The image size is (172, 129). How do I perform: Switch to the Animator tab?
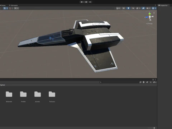tap(13, 5)
